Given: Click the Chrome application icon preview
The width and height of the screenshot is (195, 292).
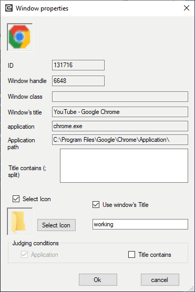Looking at the screenshot, I should click(x=20, y=37).
